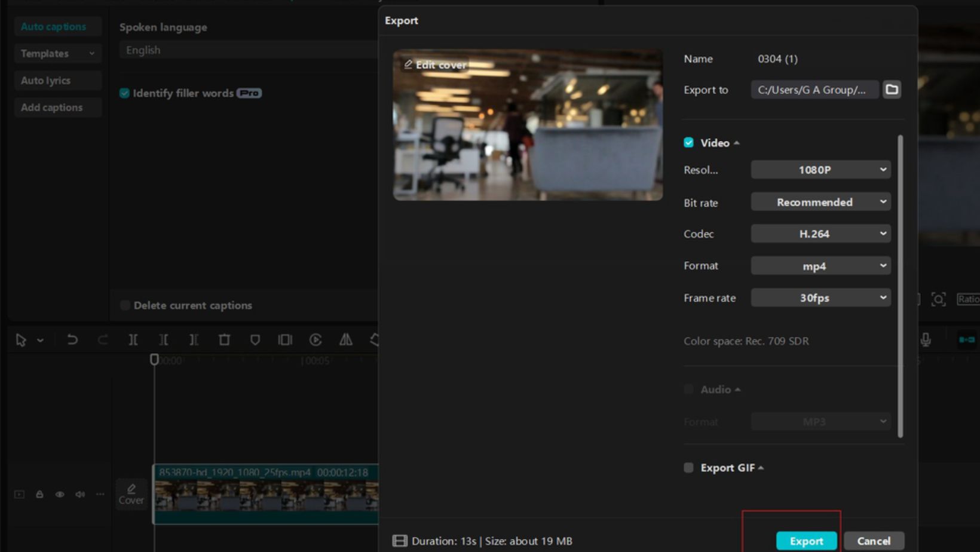Image resolution: width=980 pixels, height=552 pixels.
Task: Click Duration: 13s size text
Action: click(492, 541)
